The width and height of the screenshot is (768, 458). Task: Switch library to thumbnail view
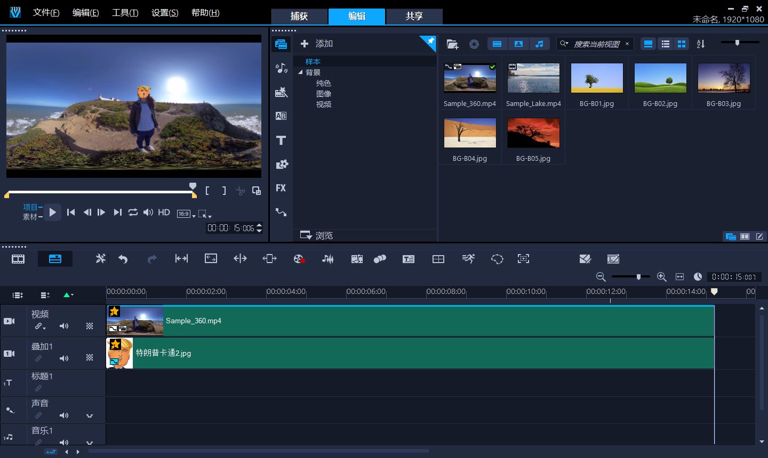click(x=682, y=44)
